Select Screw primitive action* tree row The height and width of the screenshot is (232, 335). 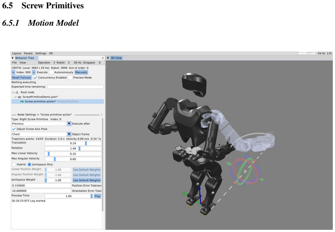(58, 102)
